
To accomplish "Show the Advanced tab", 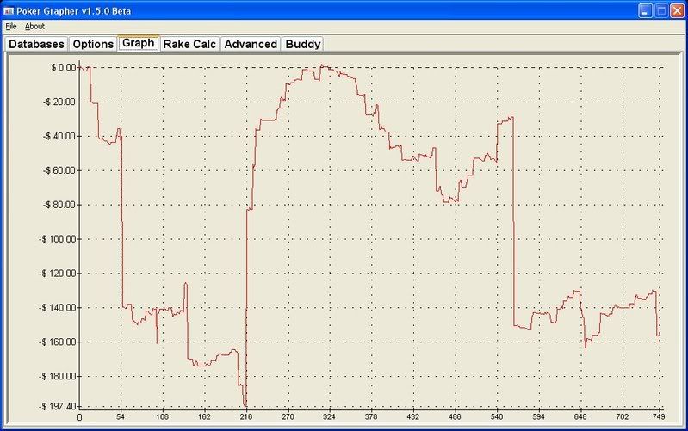I will 251,44.
